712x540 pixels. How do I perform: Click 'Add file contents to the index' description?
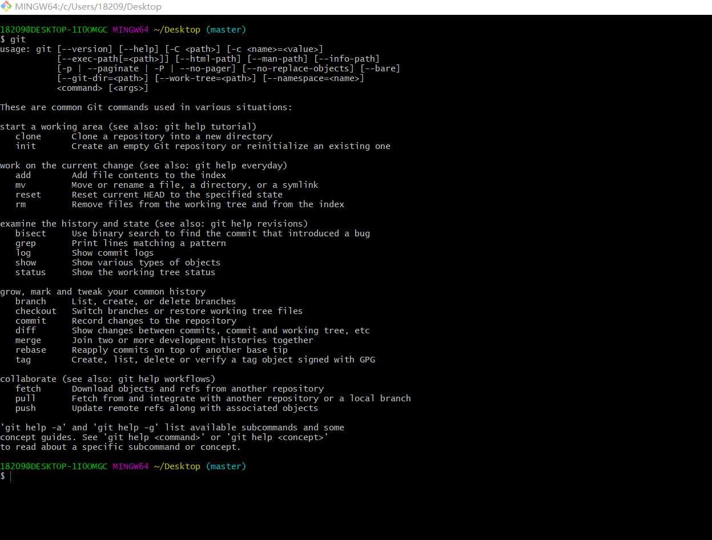tap(149, 175)
